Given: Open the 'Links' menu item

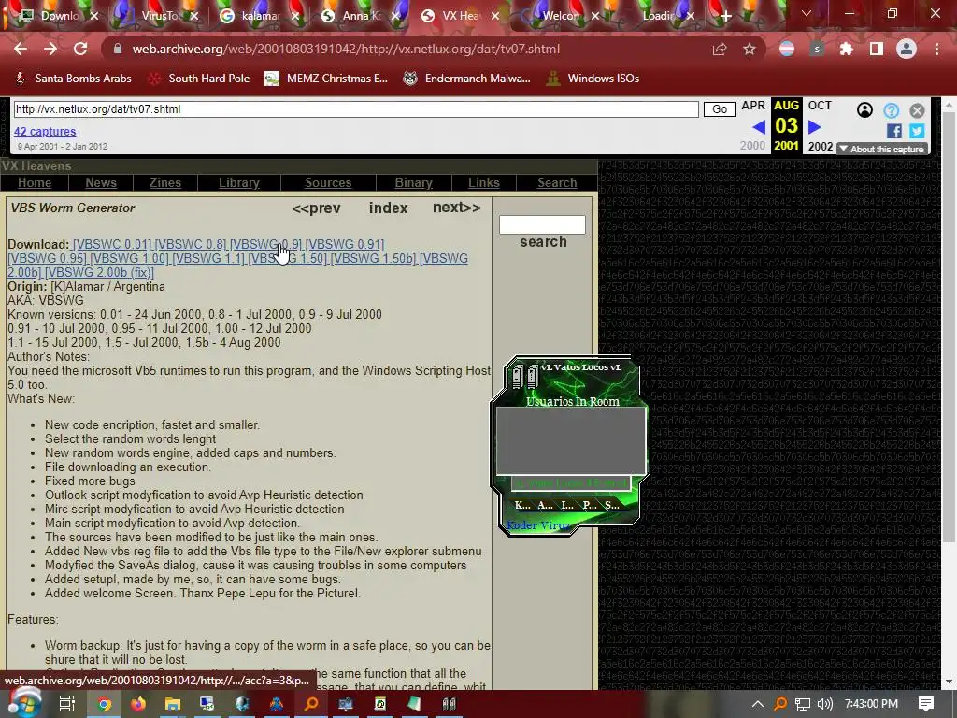Looking at the screenshot, I should pos(484,182).
